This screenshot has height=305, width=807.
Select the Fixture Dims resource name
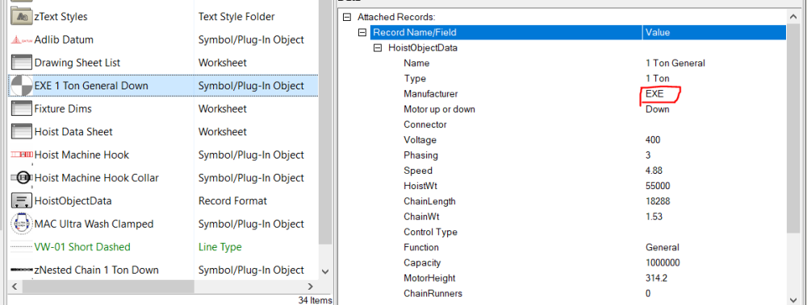point(63,109)
